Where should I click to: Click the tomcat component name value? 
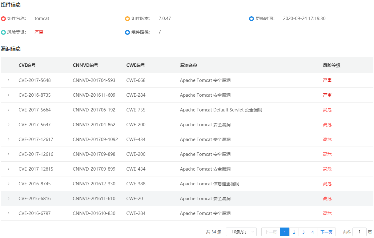pyautogui.click(x=42, y=18)
